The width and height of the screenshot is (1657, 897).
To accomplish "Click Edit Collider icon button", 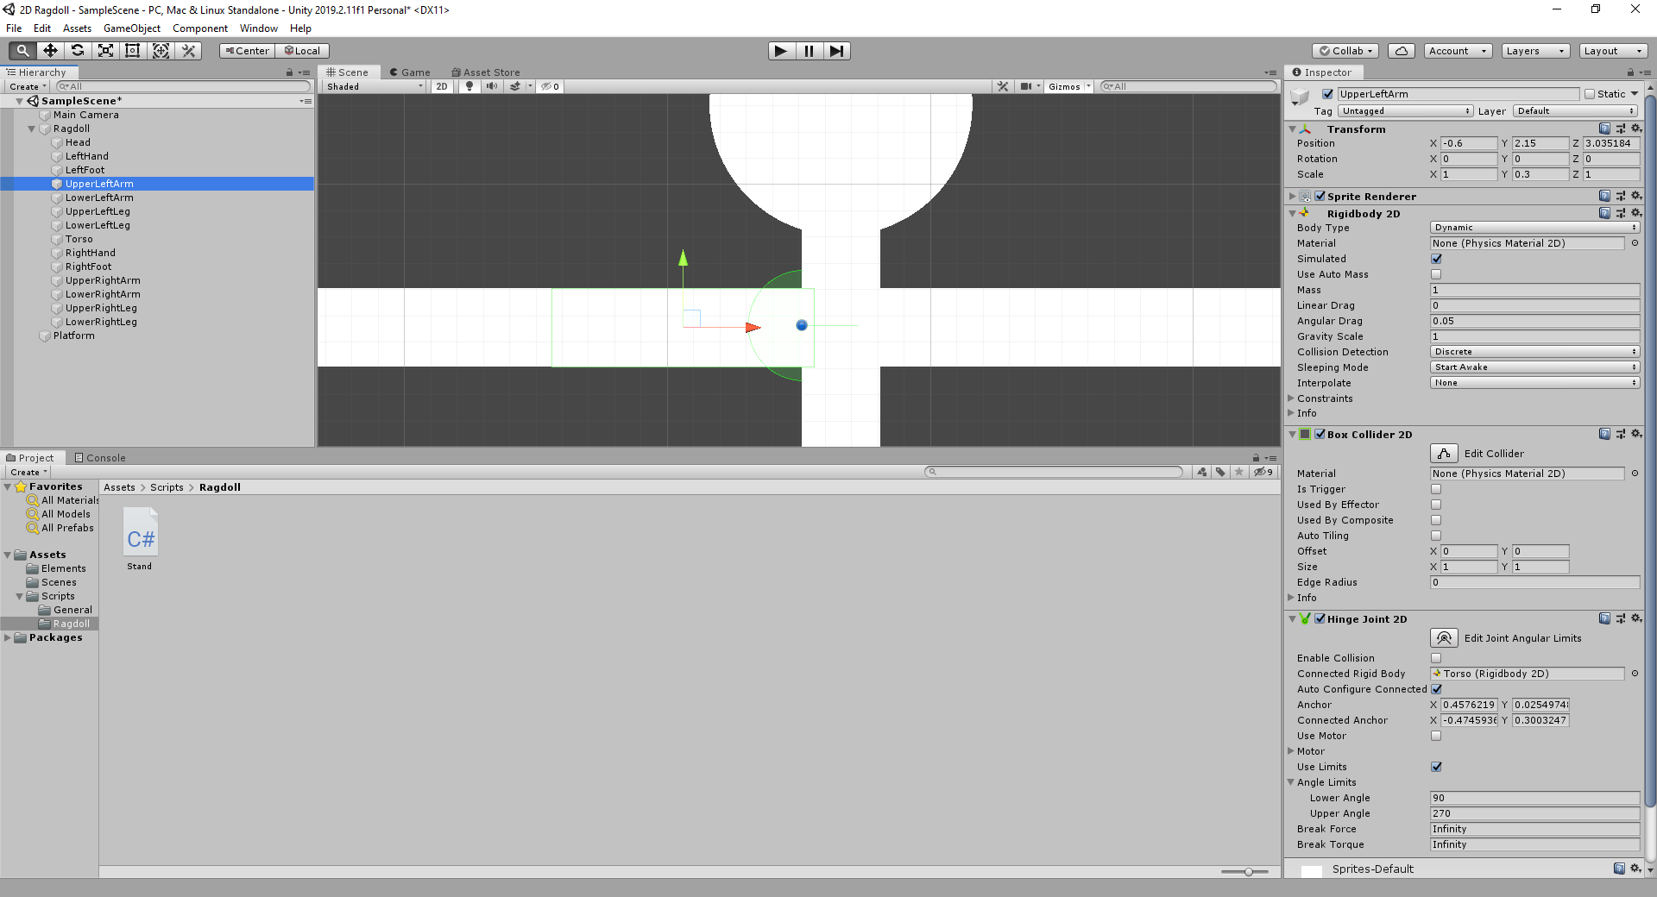I will [1444, 453].
